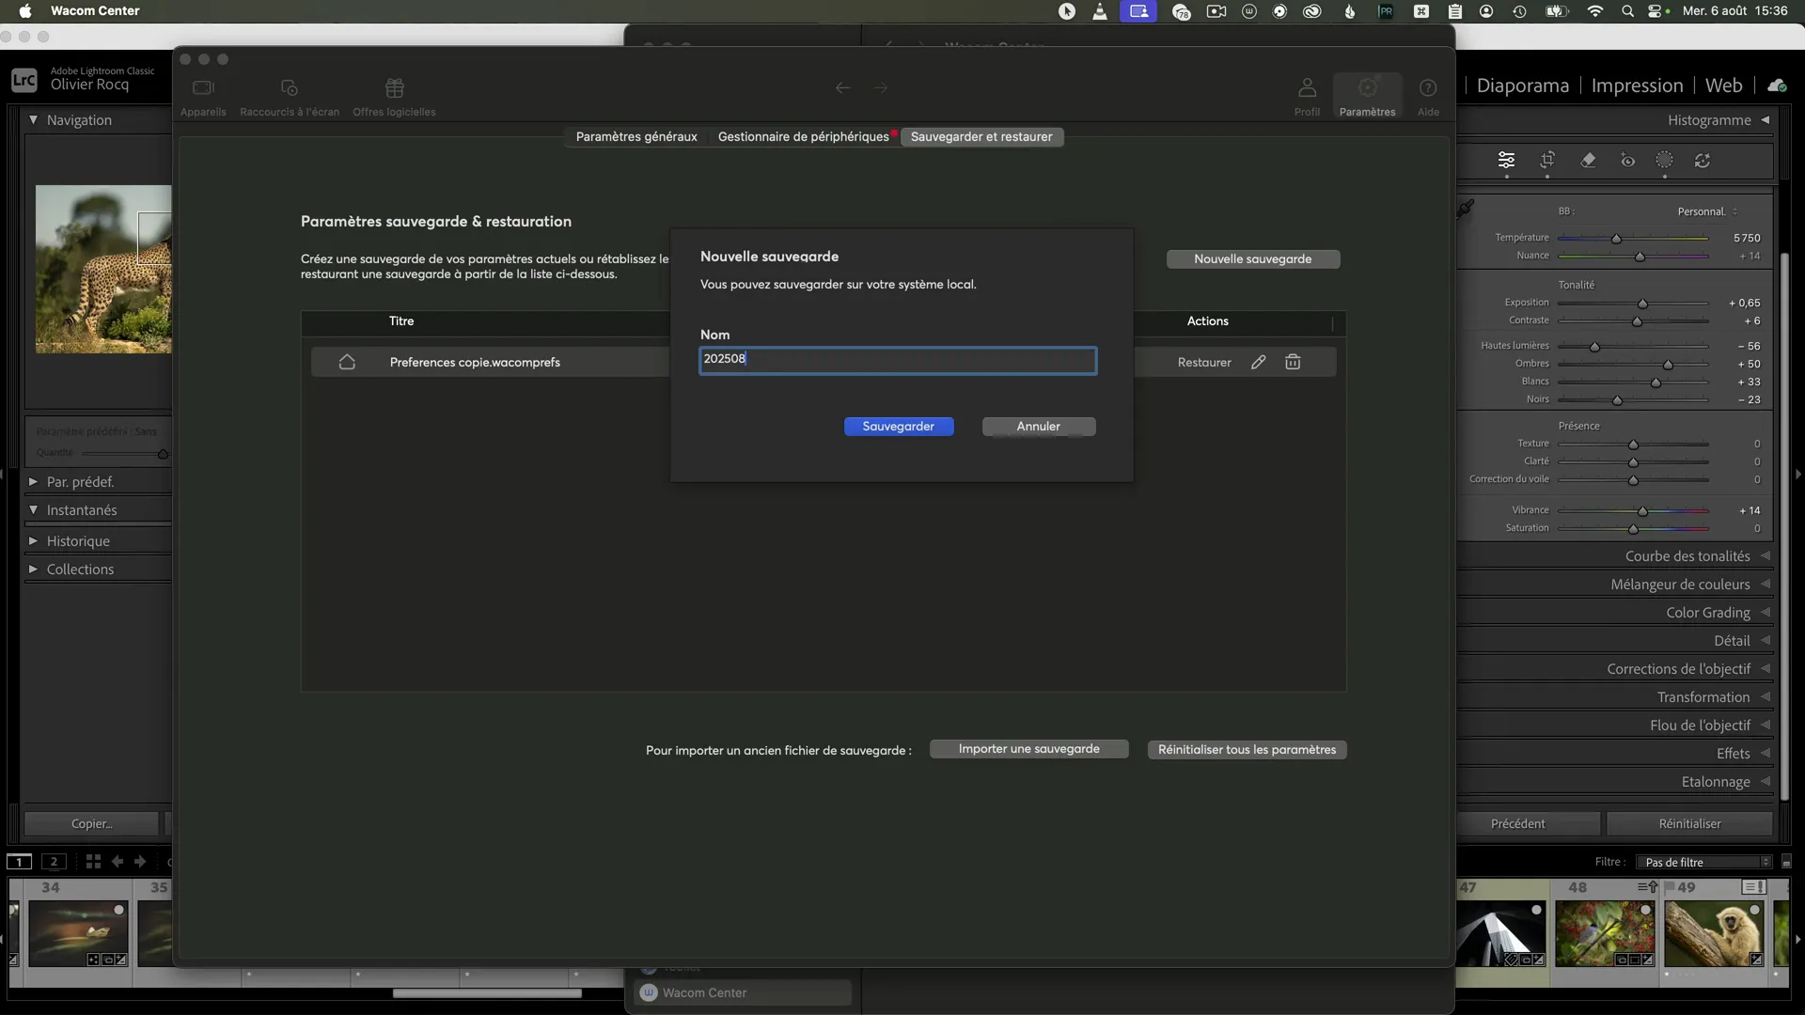Select the Masking tool in Lightroom

click(x=1664, y=161)
